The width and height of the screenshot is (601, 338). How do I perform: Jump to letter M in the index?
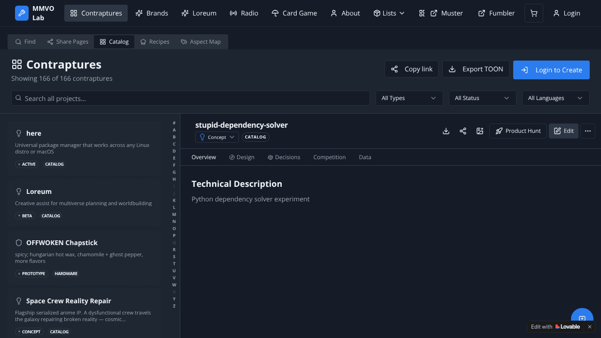click(174, 215)
